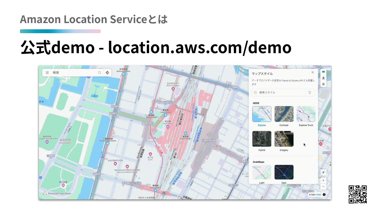Open the map styles button at top right
The height and width of the screenshot is (210, 373).
pos(323,72)
